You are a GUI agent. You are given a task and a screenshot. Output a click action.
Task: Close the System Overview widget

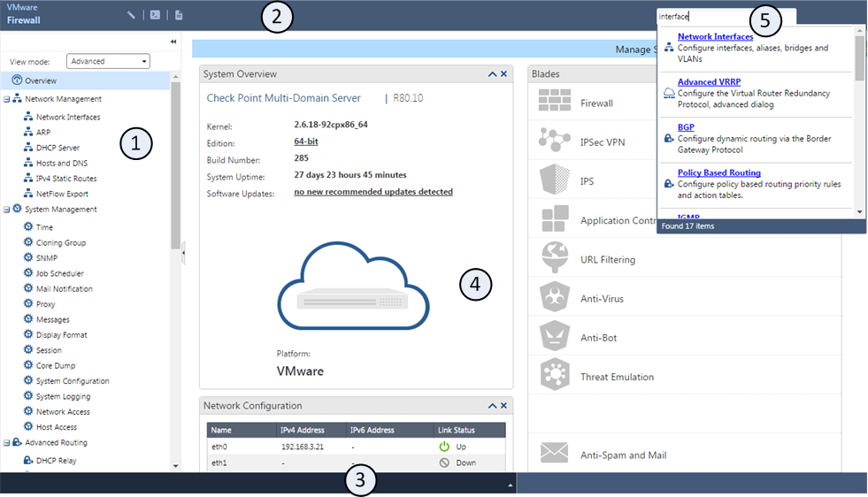pos(503,73)
